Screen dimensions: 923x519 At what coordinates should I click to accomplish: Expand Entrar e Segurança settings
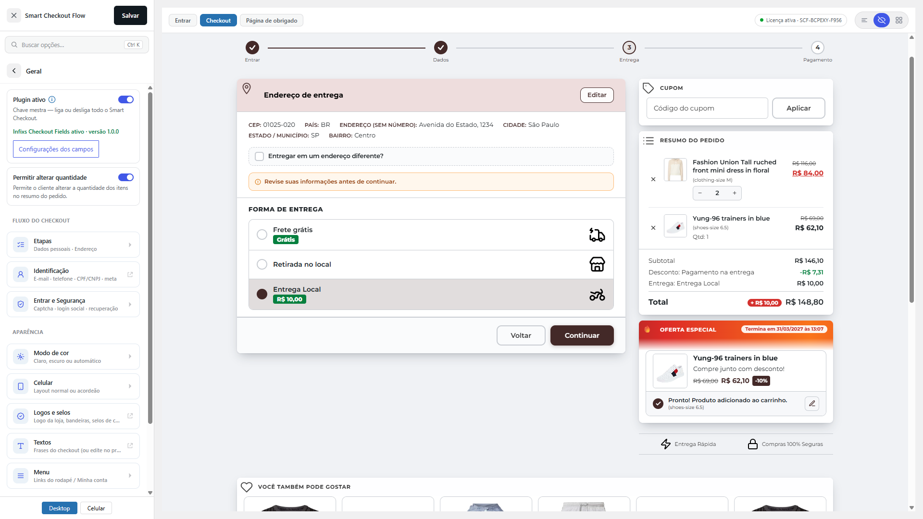tap(73, 304)
